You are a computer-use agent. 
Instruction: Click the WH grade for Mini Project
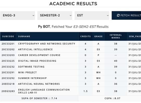tap(98, 73)
